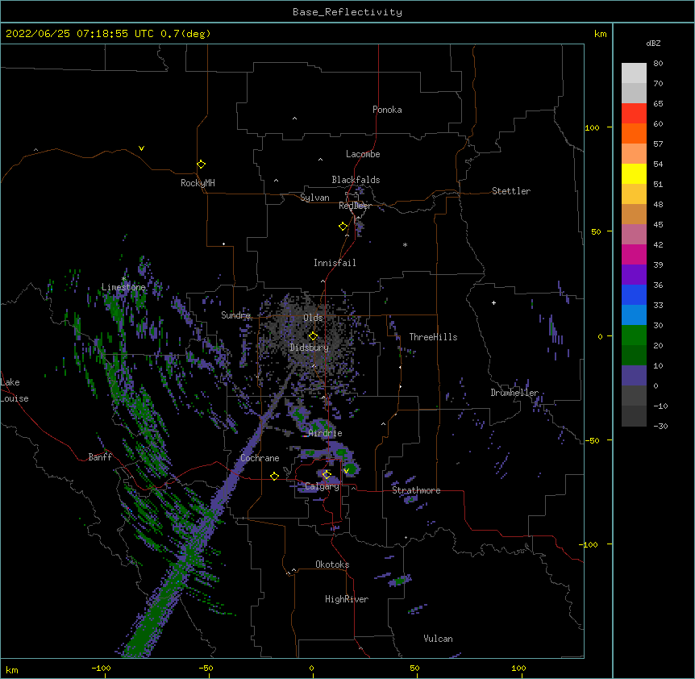The image size is (695, 679).
Task: Select the ThreeHills label
Action: (433, 337)
